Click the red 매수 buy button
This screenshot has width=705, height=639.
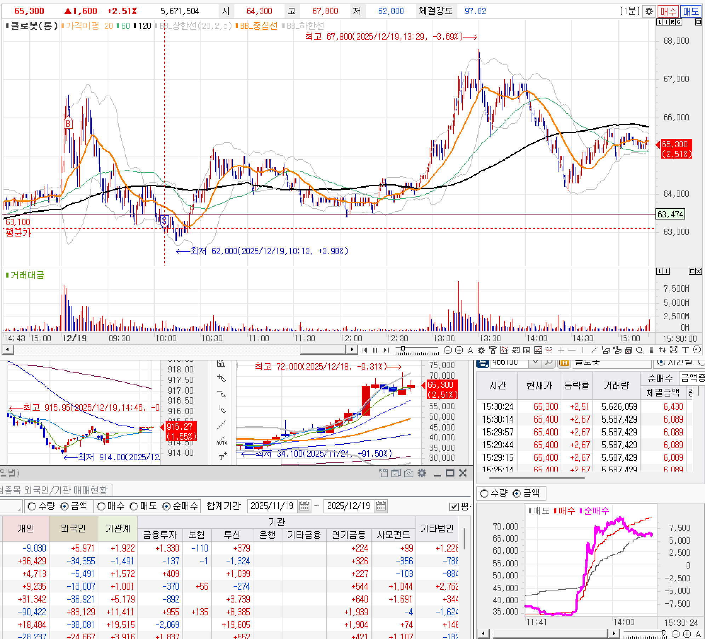[x=668, y=11]
